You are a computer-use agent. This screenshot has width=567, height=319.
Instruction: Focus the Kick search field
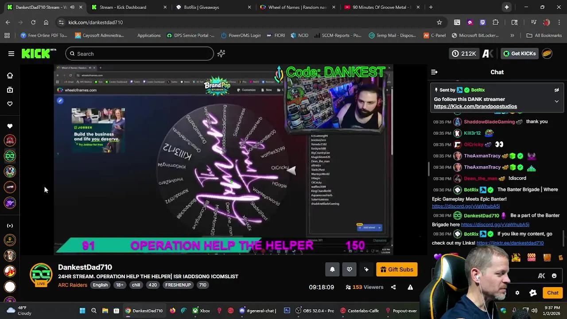pos(140,54)
